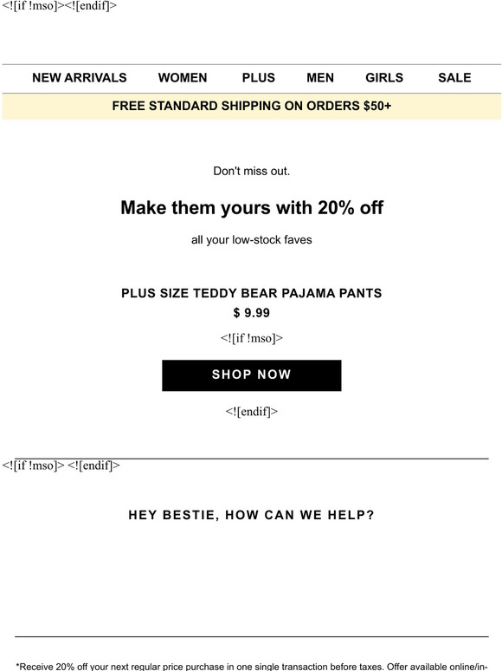Select the "Make them yours with 20% off" headline
Screen dimensions: 502x671
(x=252, y=208)
